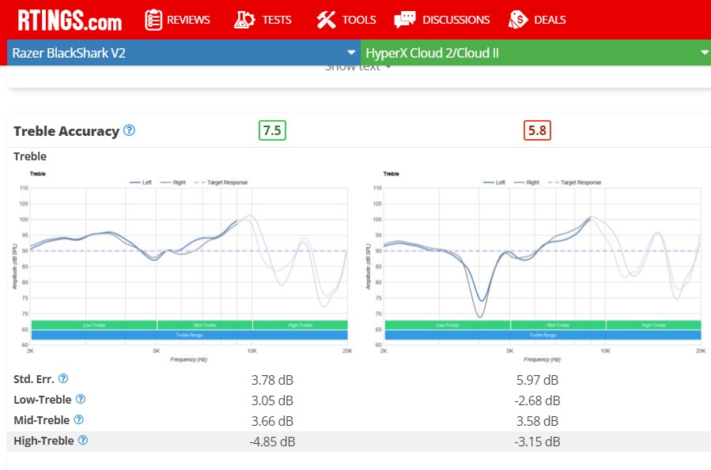Expand HyperX Cloud 2 product dropdown
This screenshot has width=711, height=470.
pyautogui.click(x=705, y=52)
